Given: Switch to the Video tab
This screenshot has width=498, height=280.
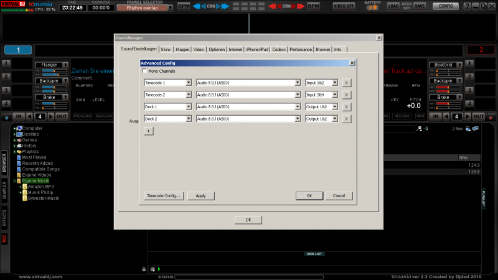Looking at the screenshot, I should pos(199,50).
